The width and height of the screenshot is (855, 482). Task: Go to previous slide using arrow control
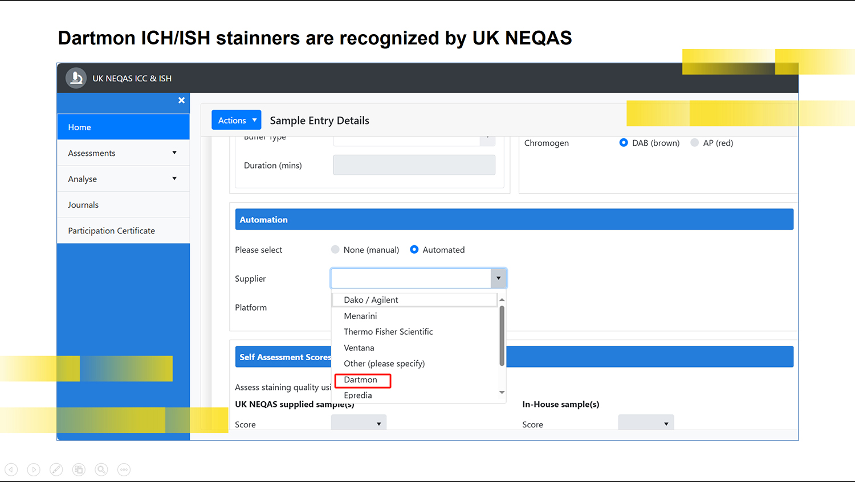click(11, 469)
